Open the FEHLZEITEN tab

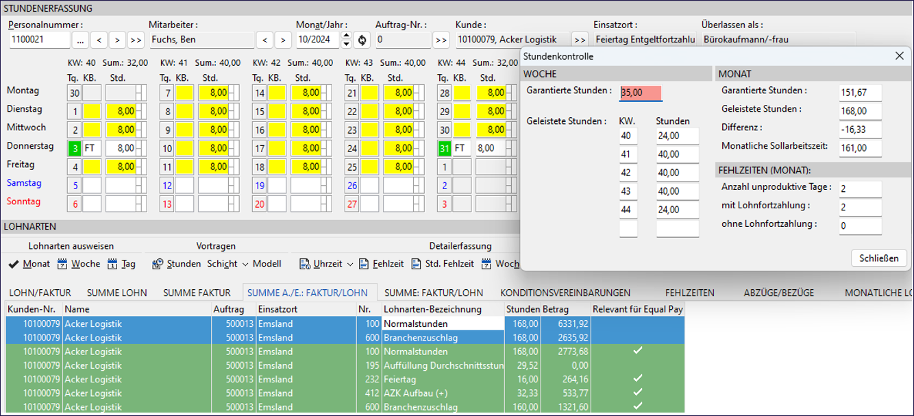(x=689, y=293)
